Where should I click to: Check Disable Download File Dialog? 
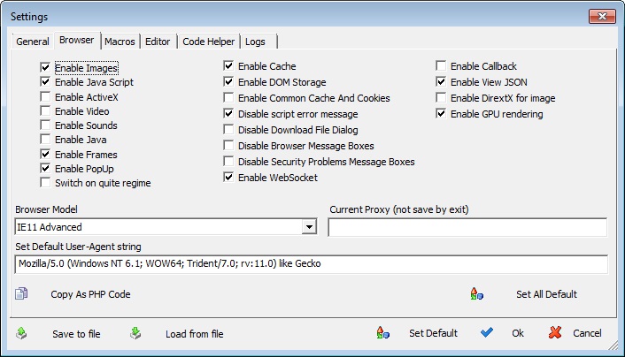[228, 129]
